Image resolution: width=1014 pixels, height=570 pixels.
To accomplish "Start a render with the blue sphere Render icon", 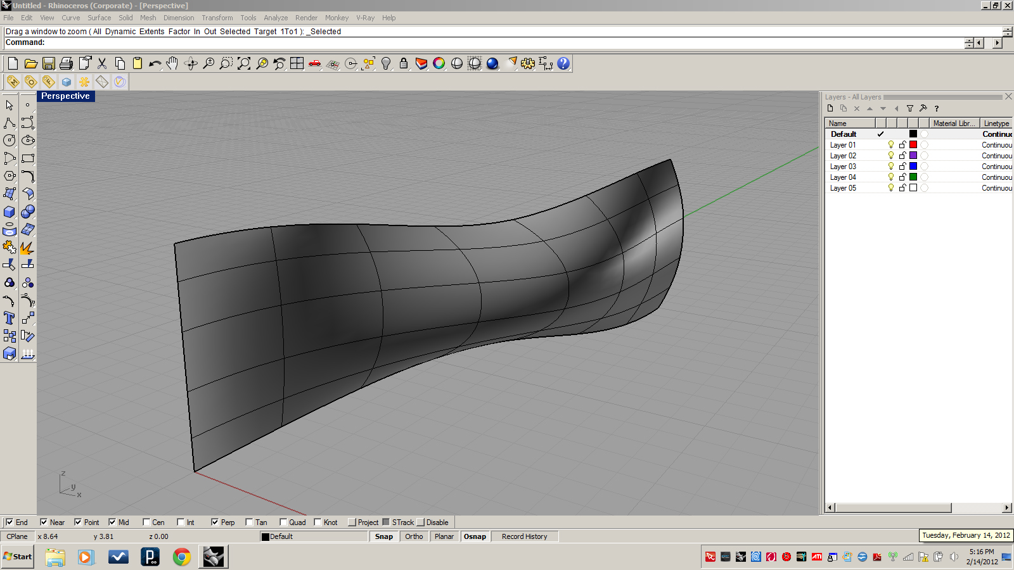I will click(491, 63).
